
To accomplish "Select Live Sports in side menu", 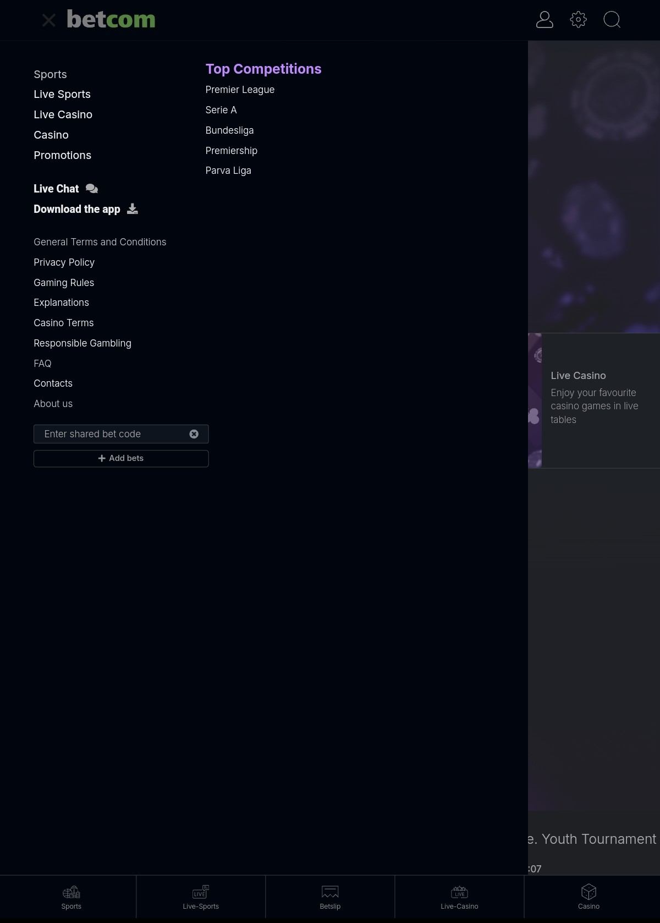I will pyautogui.click(x=62, y=94).
